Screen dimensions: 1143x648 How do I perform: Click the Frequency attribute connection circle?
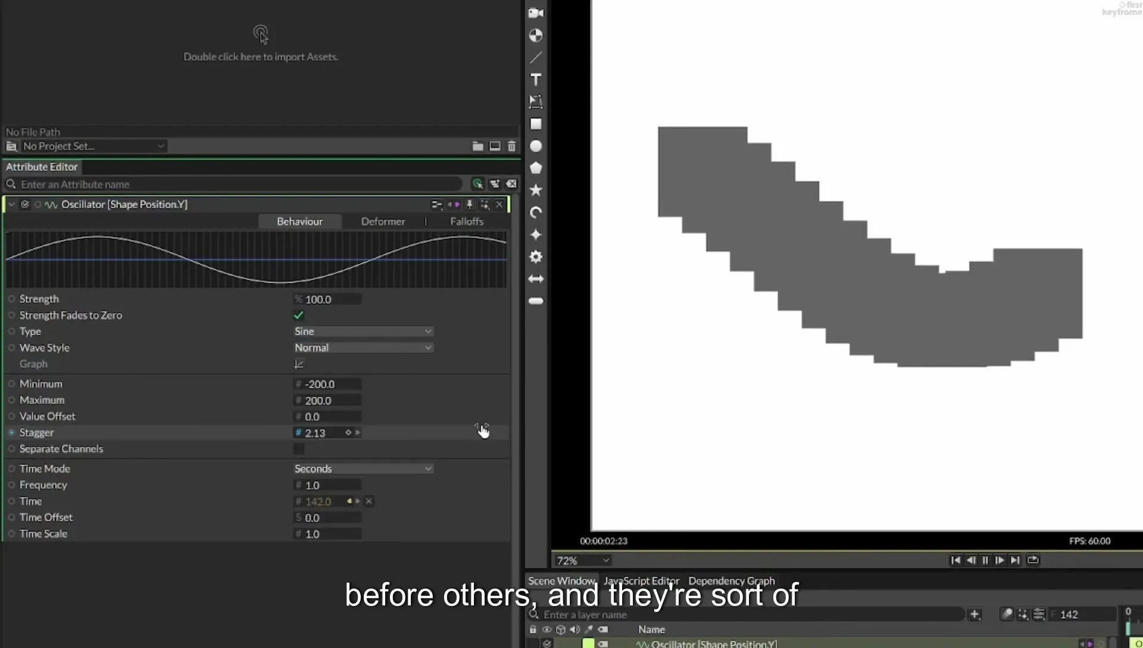[11, 485]
